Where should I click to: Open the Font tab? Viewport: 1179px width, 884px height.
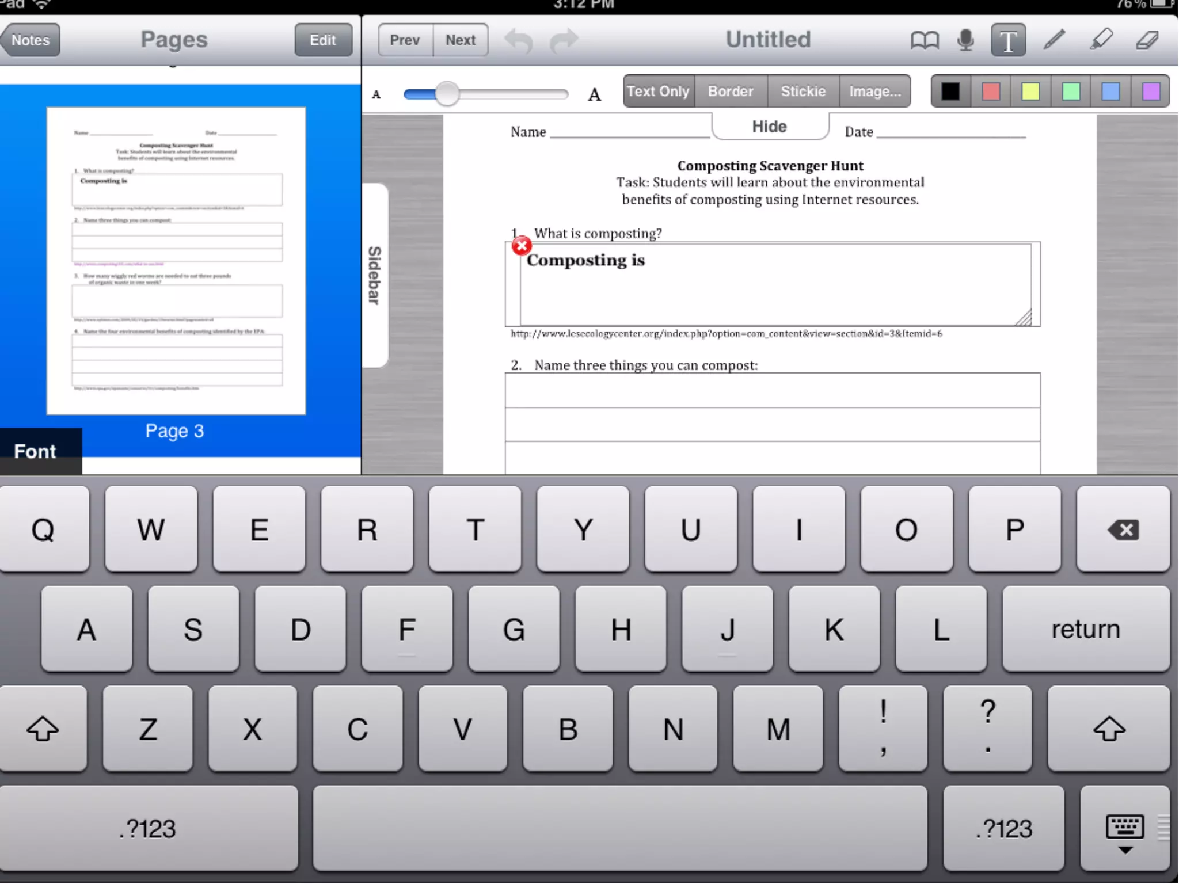(x=35, y=451)
